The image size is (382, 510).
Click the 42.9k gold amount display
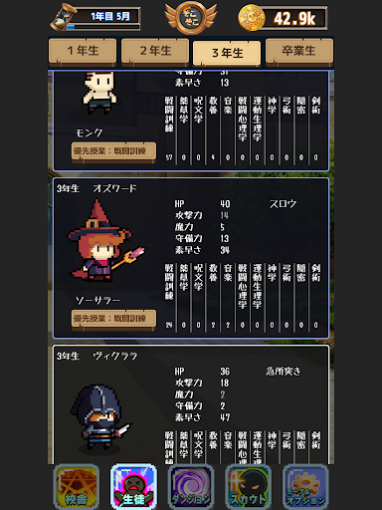click(294, 18)
